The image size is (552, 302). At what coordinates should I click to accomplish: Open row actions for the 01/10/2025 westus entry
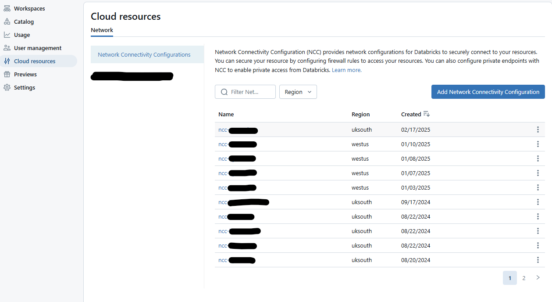[x=538, y=144]
